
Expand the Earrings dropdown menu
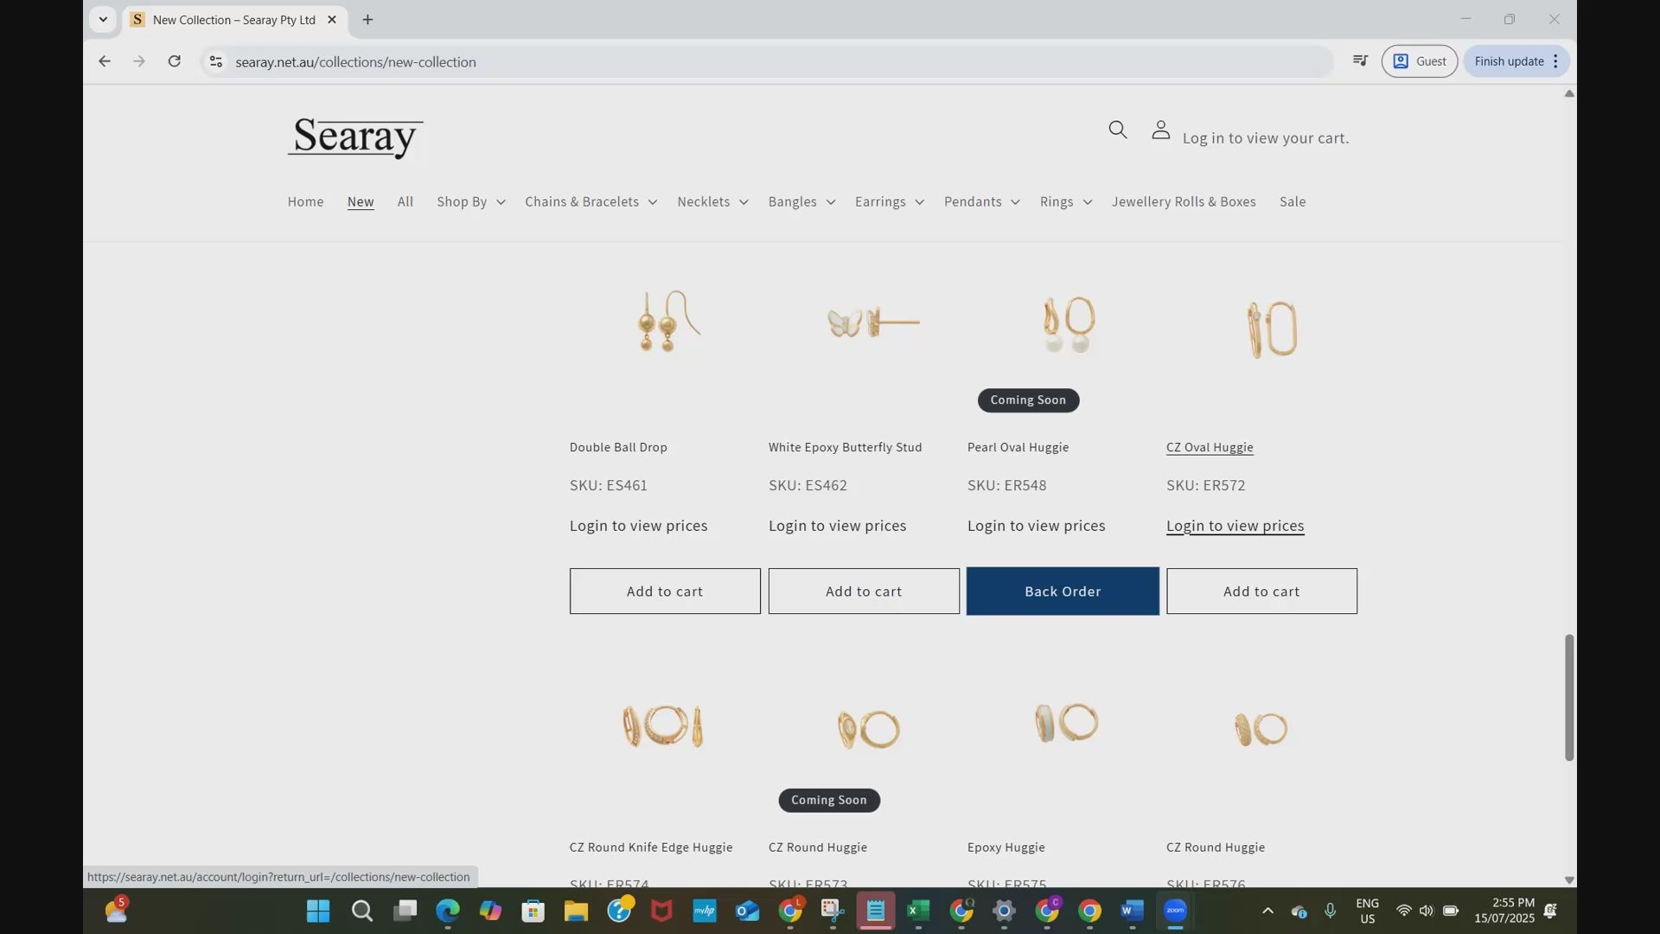pos(889,202)
